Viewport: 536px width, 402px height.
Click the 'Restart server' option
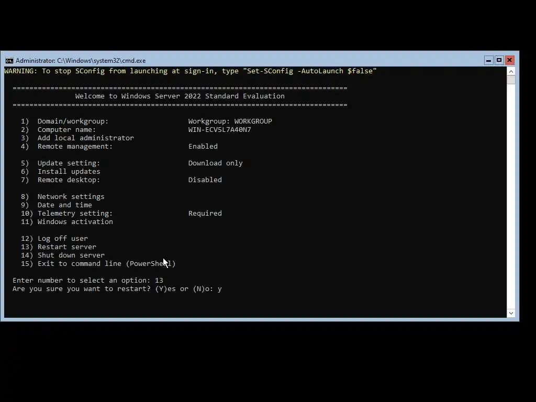pyautogui.click(x=59, y=247)
